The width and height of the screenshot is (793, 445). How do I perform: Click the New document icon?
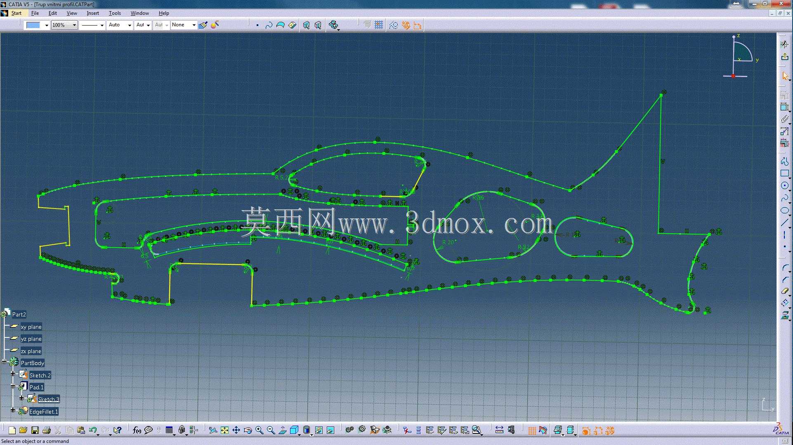pos(12,431)
